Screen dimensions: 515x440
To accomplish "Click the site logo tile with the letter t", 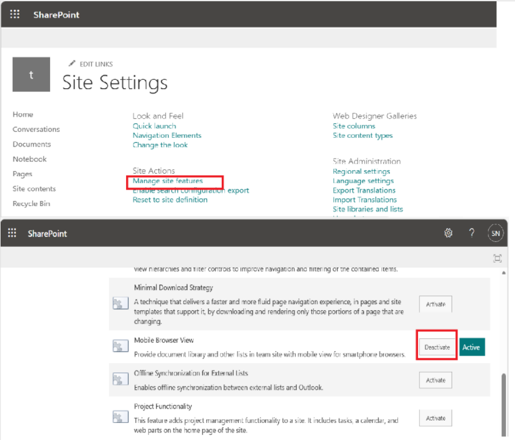I will pos(31,74).
